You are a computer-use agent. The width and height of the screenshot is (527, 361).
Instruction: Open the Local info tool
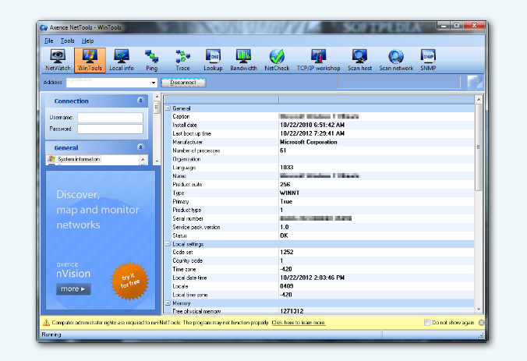pos(122,60)
